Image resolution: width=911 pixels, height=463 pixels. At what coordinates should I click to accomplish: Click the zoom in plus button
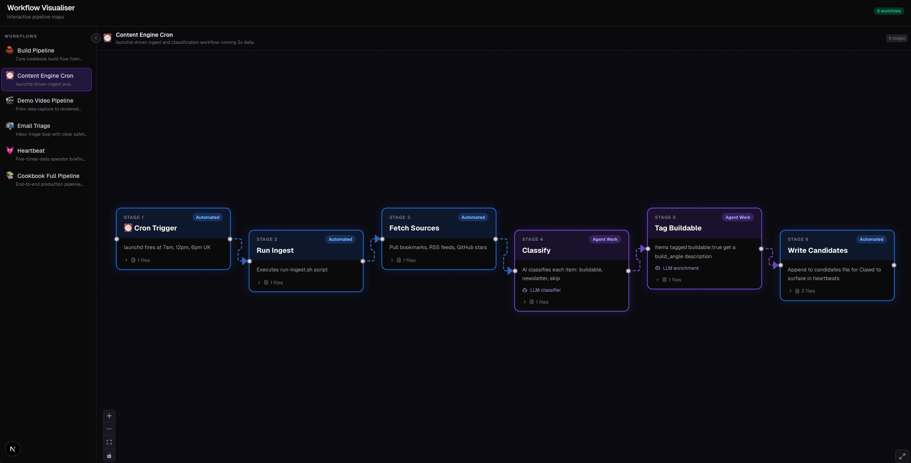109,416
